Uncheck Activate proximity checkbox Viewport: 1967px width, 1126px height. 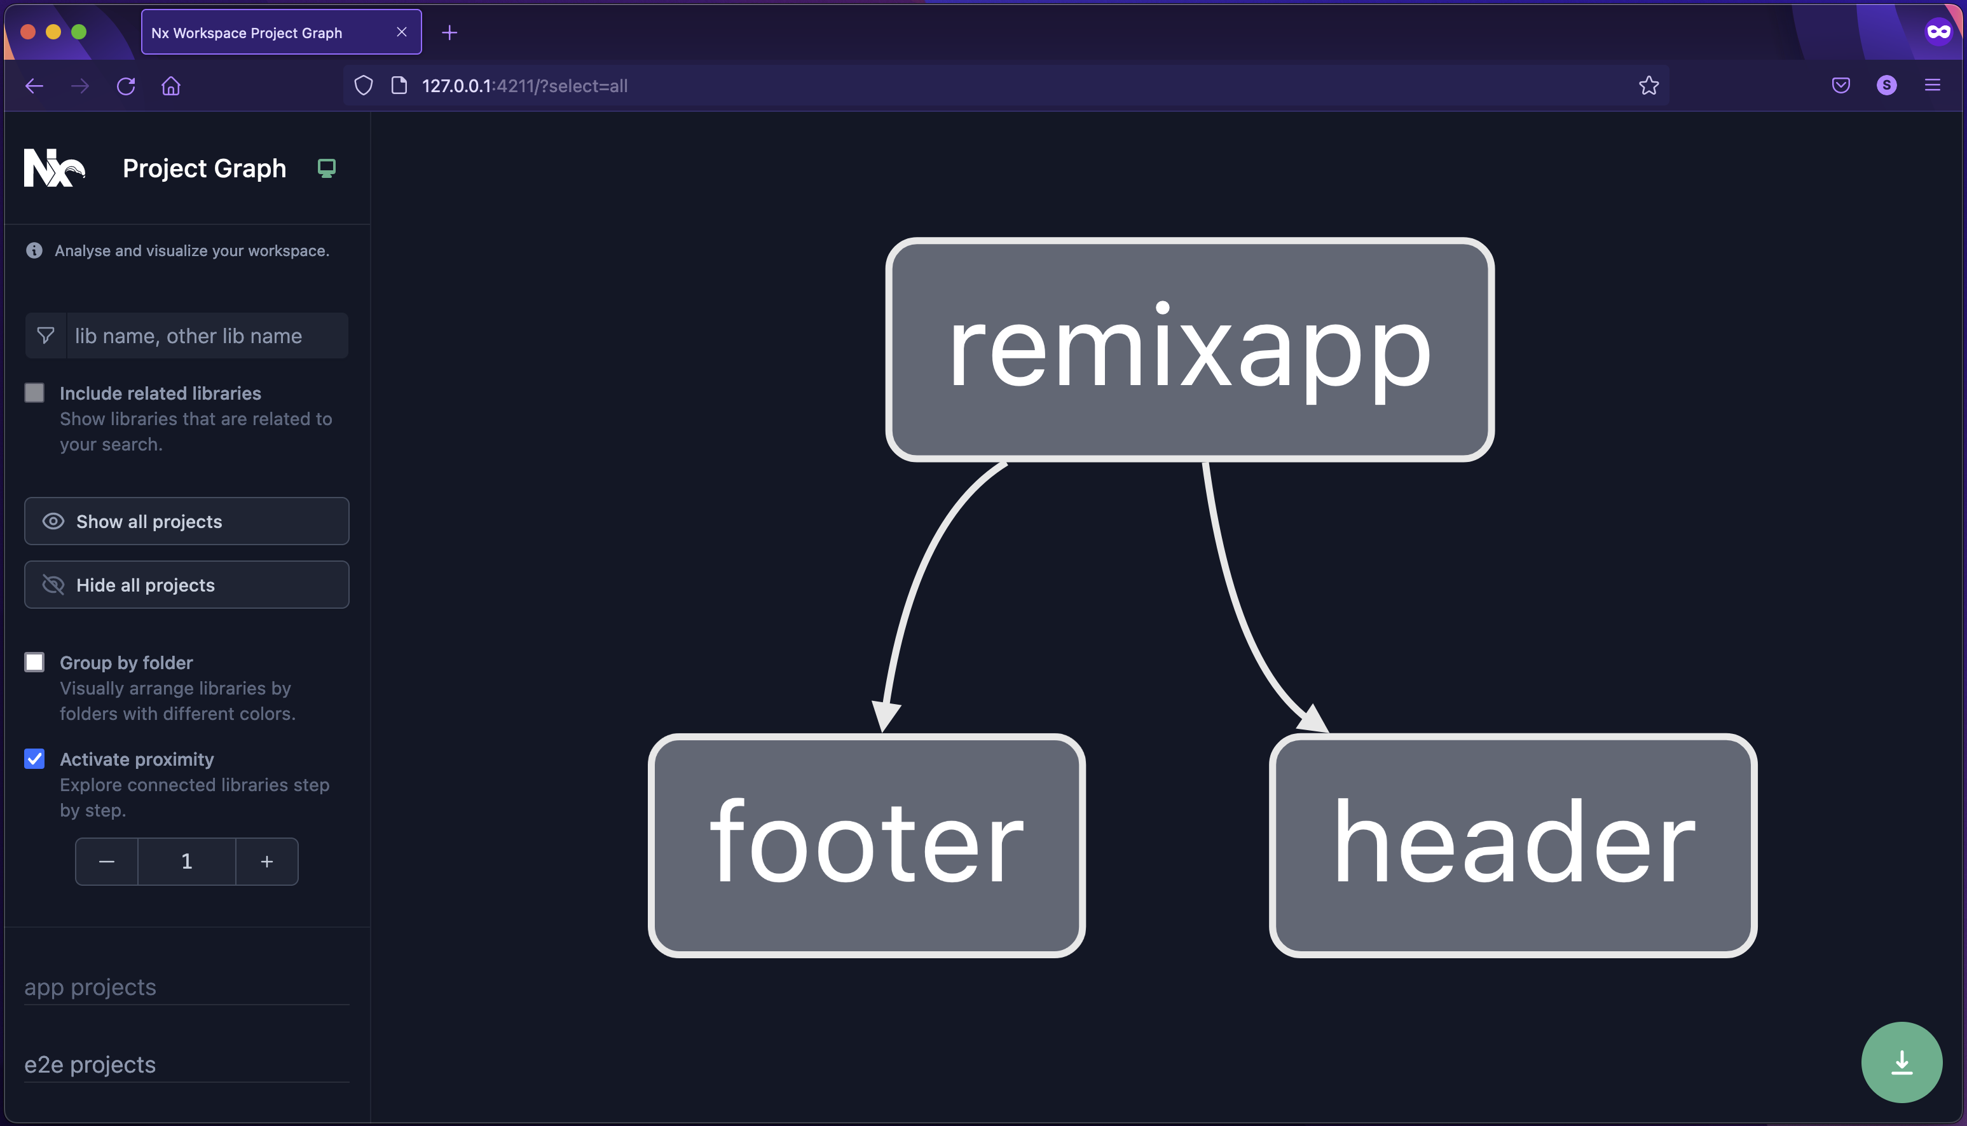point(35,759)
